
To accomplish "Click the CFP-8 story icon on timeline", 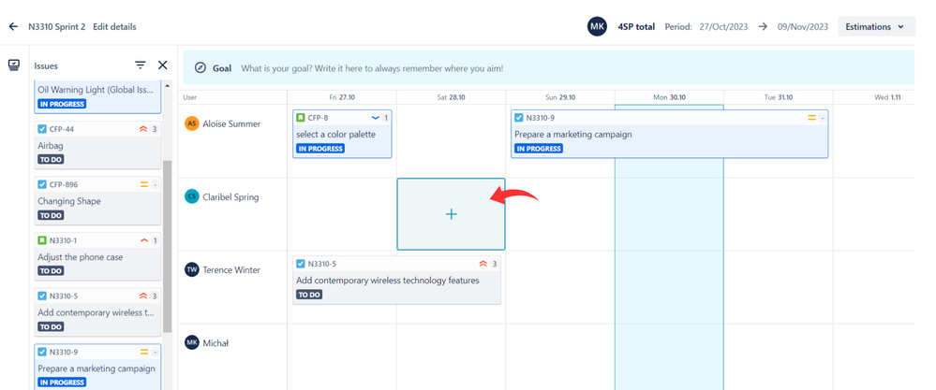I will point(300,118).
